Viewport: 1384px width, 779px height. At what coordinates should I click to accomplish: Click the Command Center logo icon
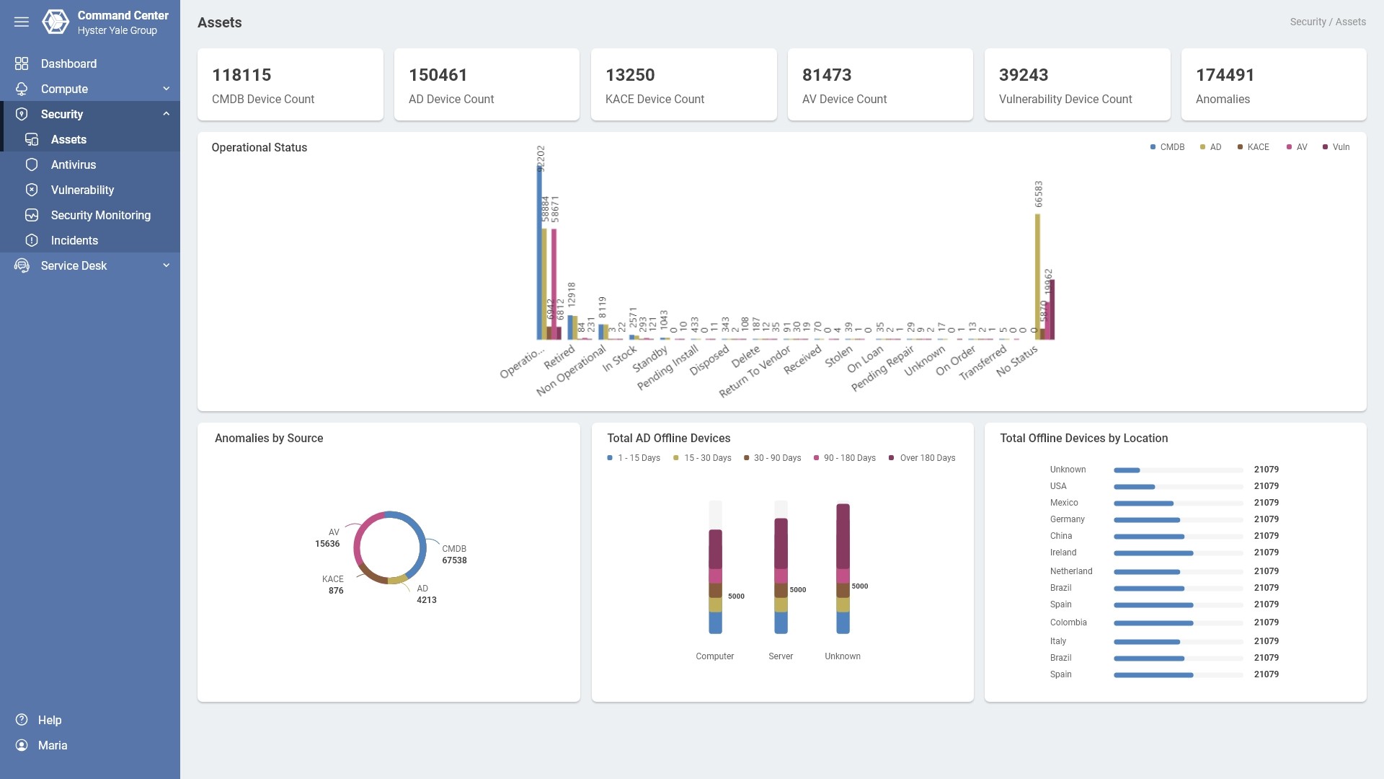[56, 22]
